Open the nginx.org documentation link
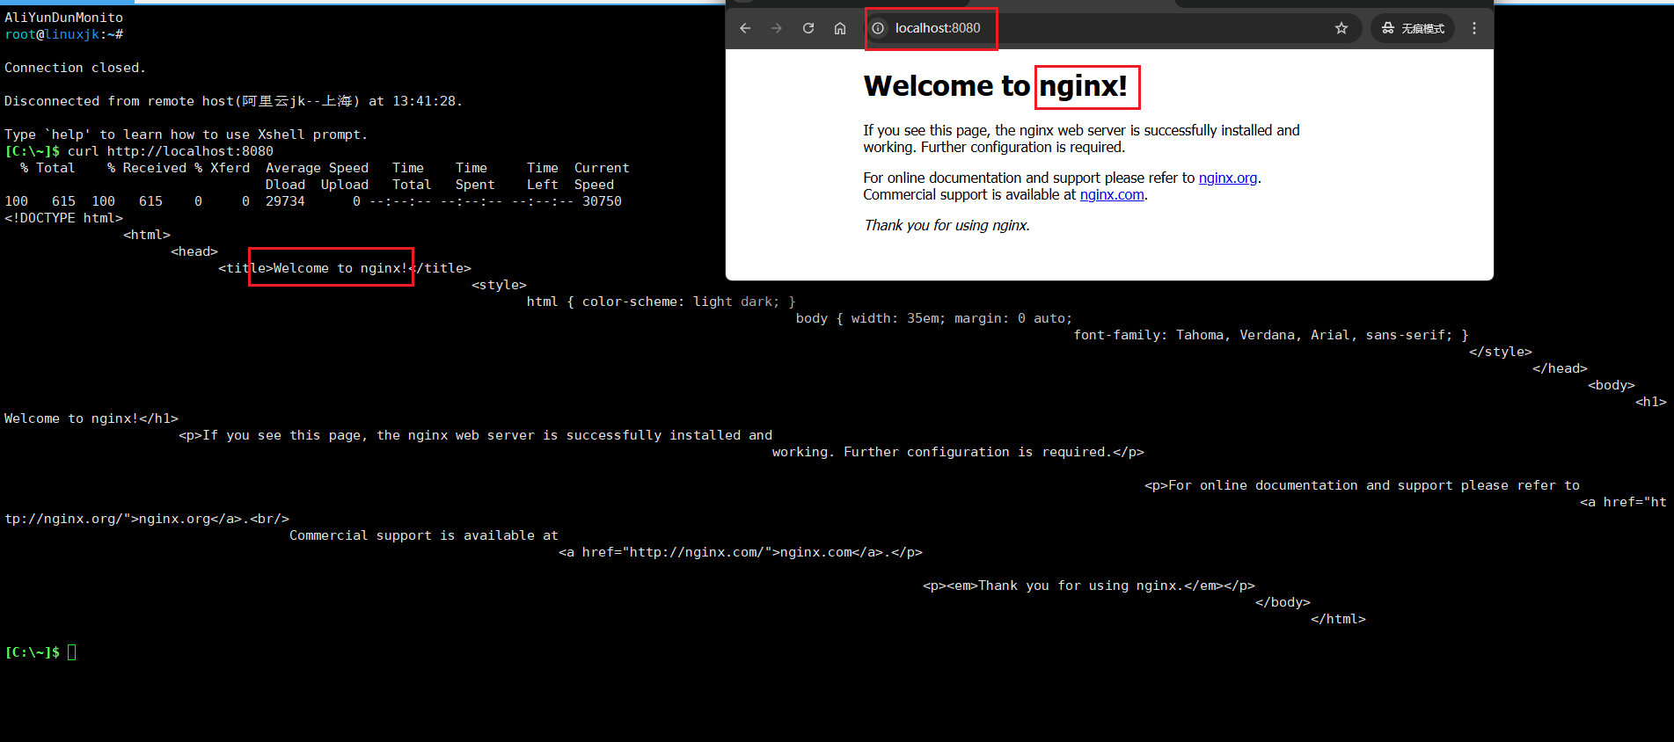Viewport: 1674px width, 742px height. point(1227,178)
